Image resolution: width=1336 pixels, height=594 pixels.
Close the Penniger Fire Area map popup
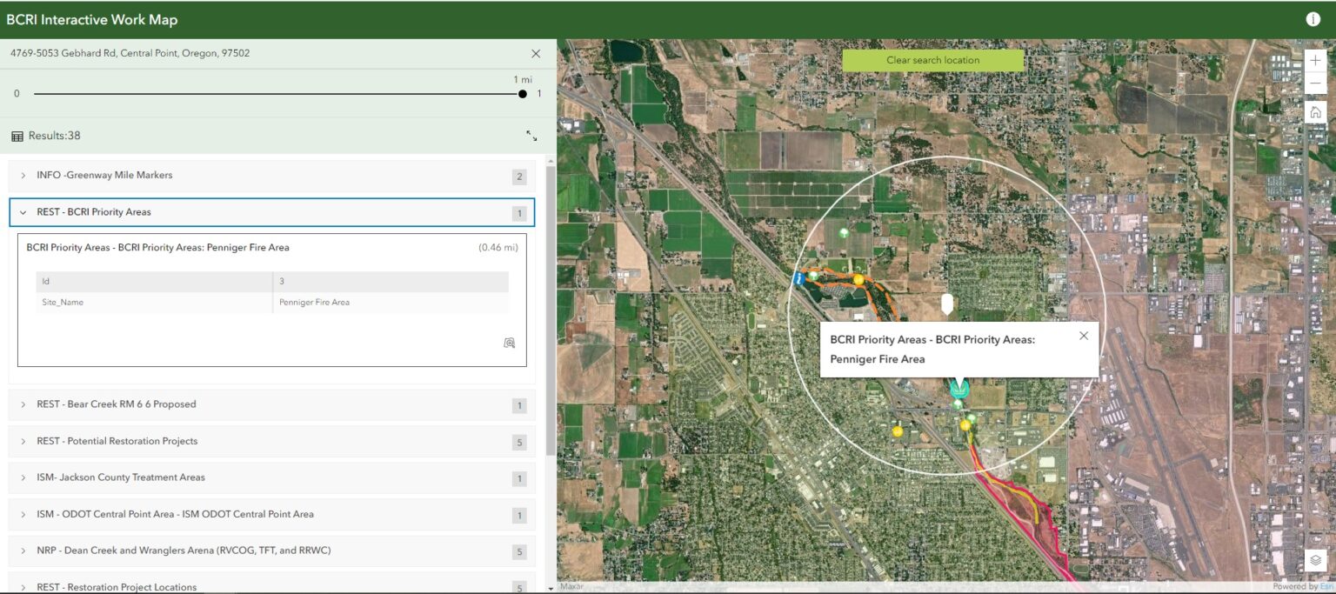click(x=1084, y=335)
